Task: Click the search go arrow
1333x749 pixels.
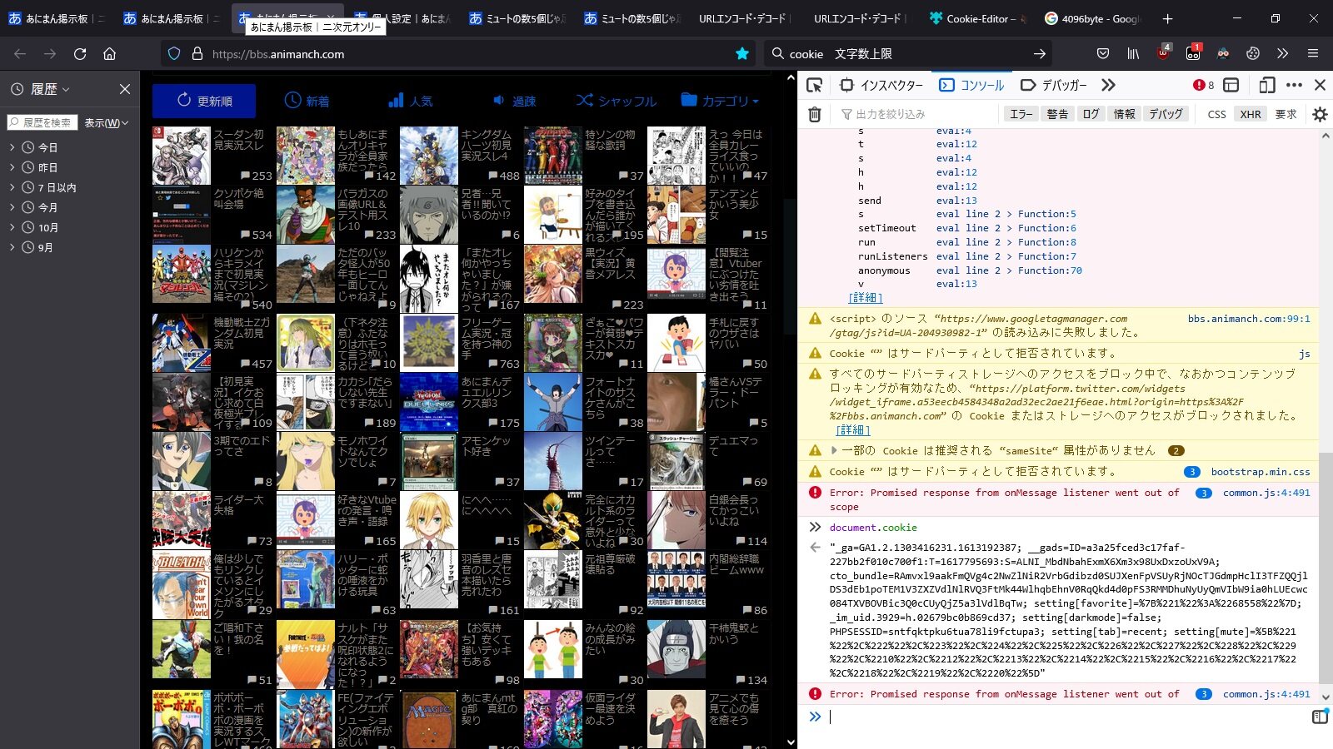Action: (1039, 54)
